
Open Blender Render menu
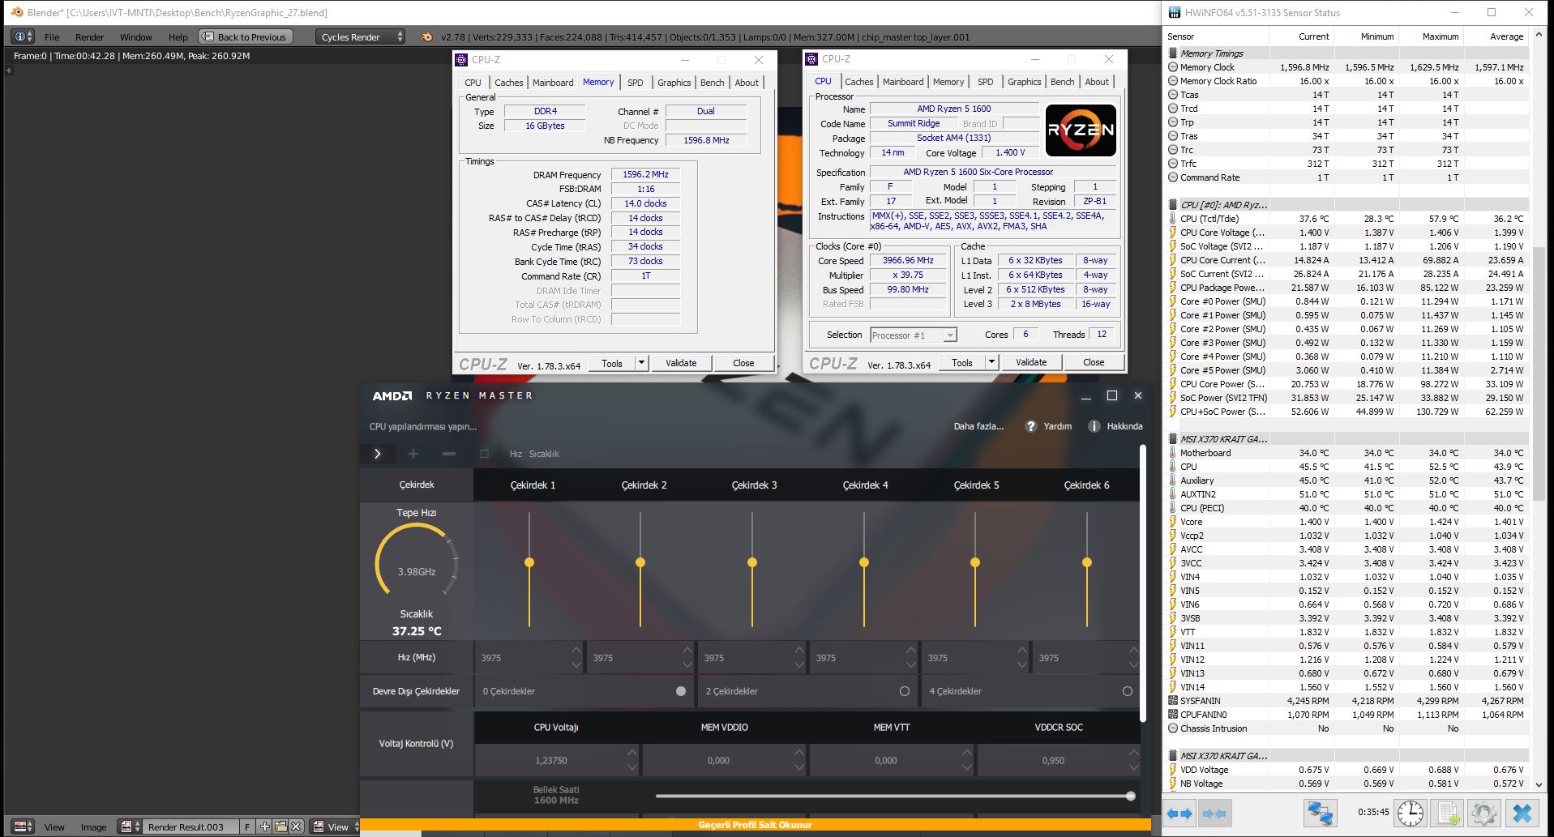click(x=89, y=37)
